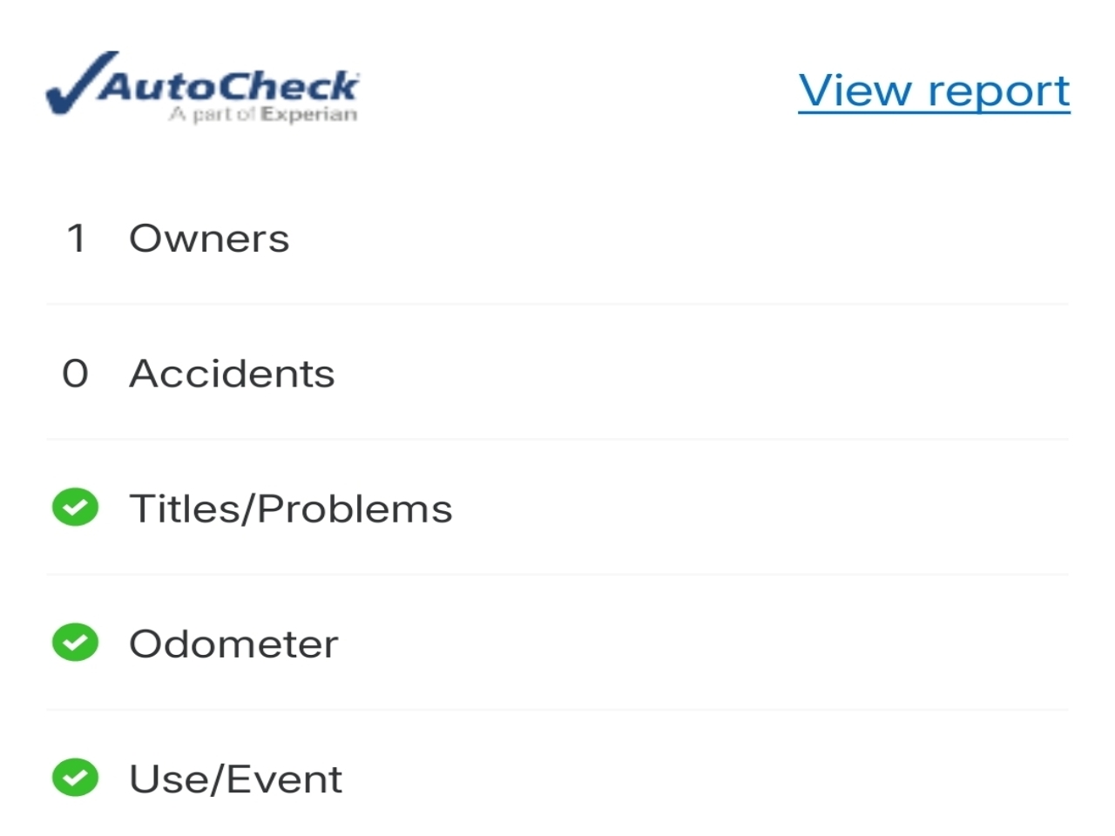Image resolution: width=1115 pixels, height=836 pixels.
Task: Open the View report link
Action: [934, 91]
